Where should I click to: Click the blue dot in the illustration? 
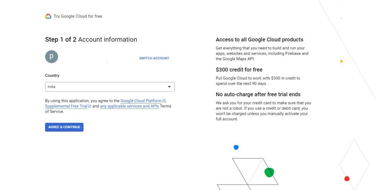[236, 147]
